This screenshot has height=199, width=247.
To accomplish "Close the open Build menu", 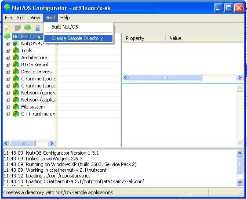I will tap(50, 18).
